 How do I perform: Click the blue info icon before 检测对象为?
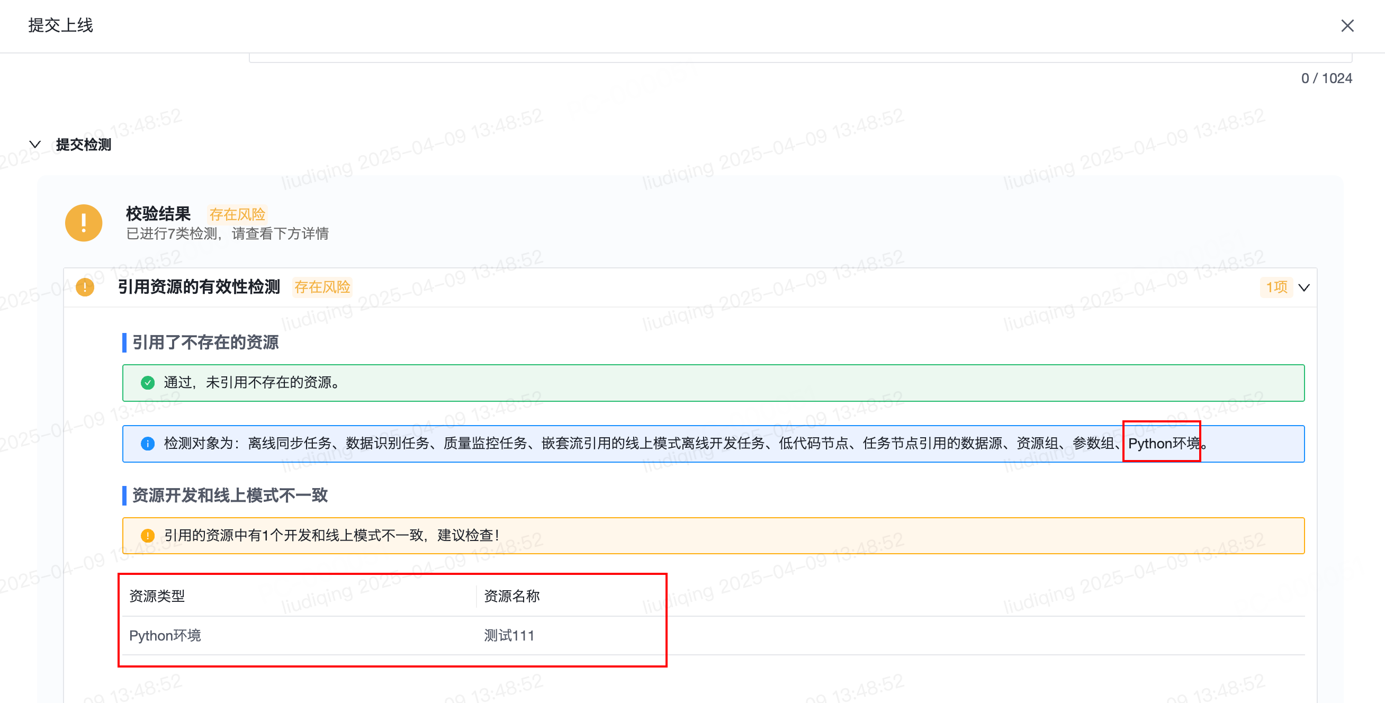pos(147,444)
